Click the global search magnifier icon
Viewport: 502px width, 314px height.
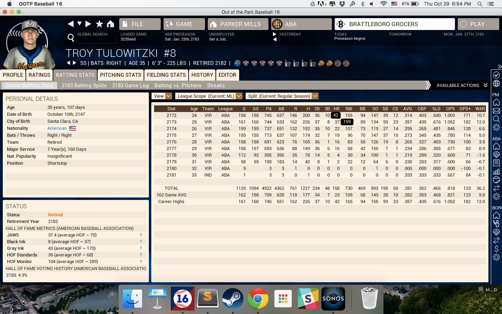click(71, 37)
